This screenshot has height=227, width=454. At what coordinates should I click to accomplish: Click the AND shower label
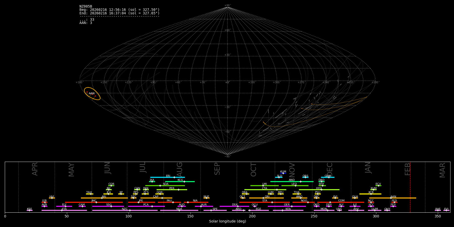pos(292,180)
